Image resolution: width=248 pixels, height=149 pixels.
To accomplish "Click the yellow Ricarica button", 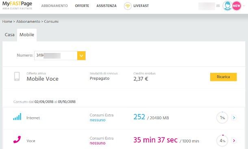I will [223, 77].
